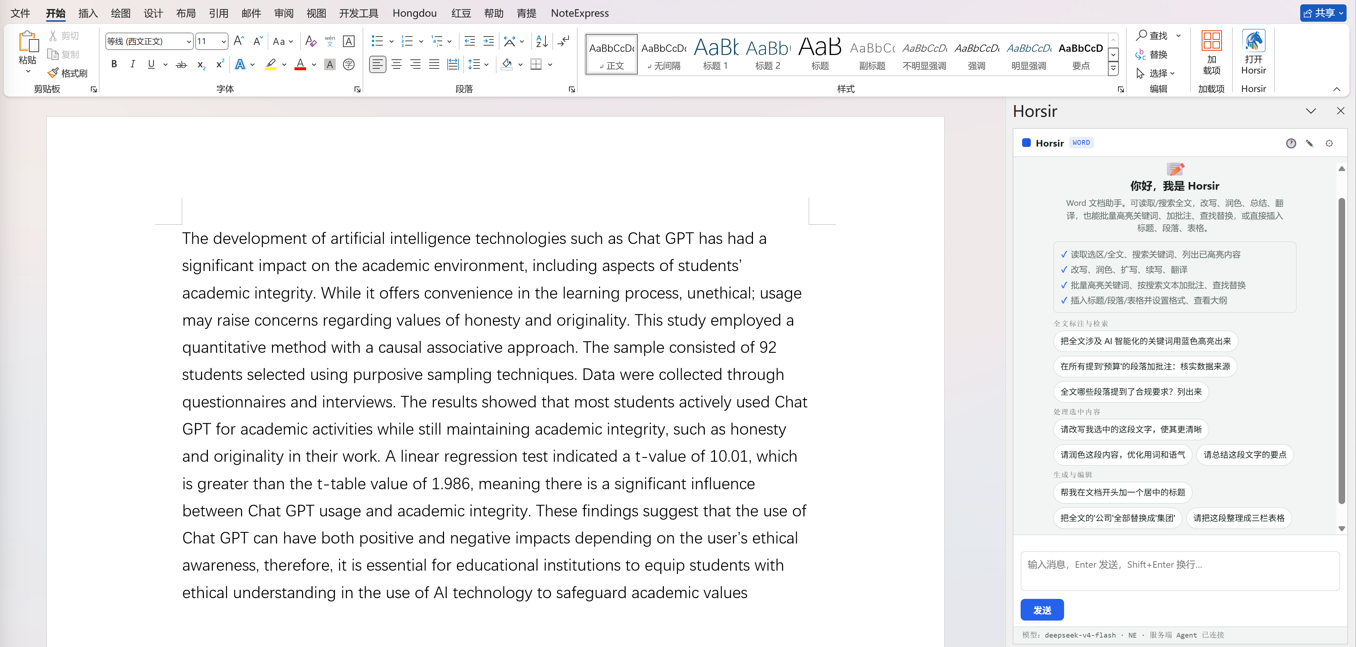This screenshot has height=647, width=1356.
Task: Apply strikethrough to text
Action: (x=181, y=64)
